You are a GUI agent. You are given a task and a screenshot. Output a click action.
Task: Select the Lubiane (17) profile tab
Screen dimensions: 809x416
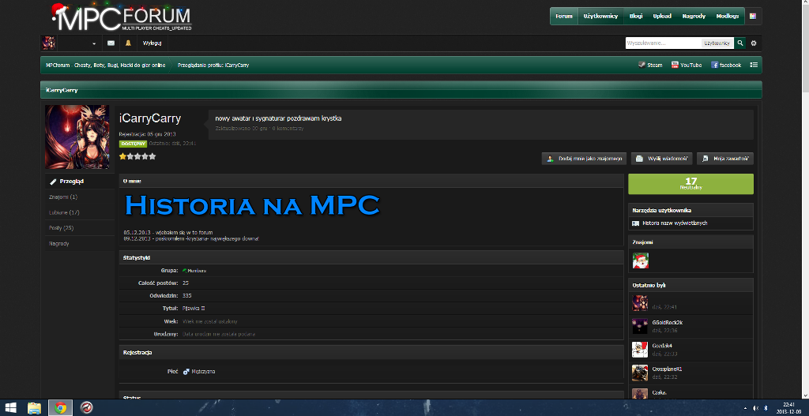tap(80, 212)
